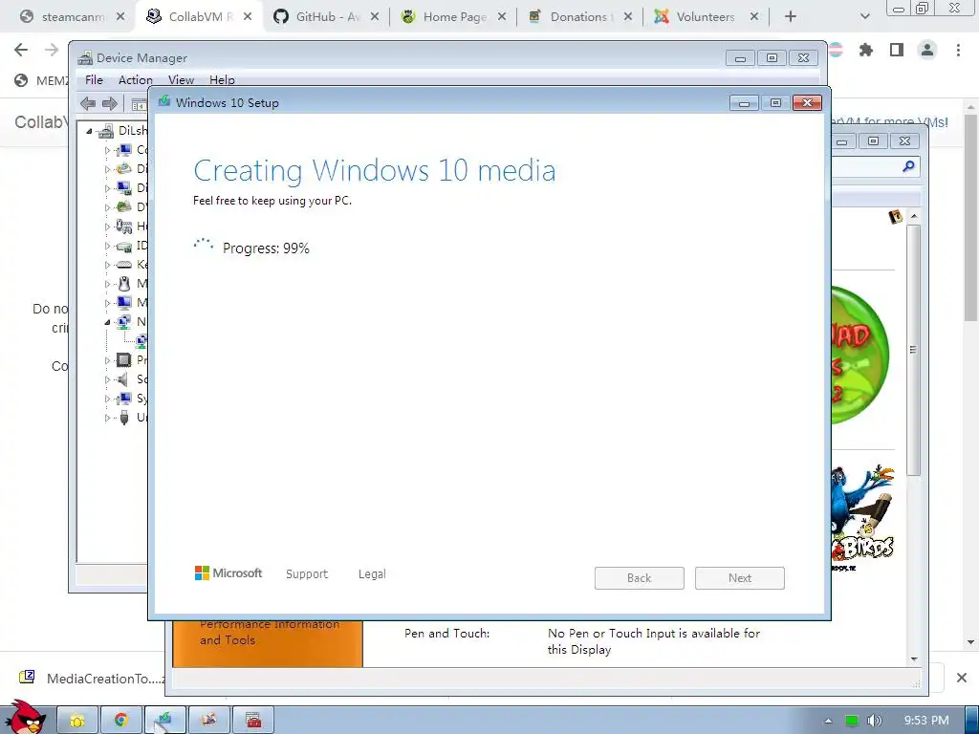Click the USB controllers plug icon
This screenshot has width=979, height=734.
click(124, 418)
